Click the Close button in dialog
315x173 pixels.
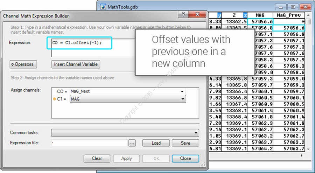click(185, 159)
